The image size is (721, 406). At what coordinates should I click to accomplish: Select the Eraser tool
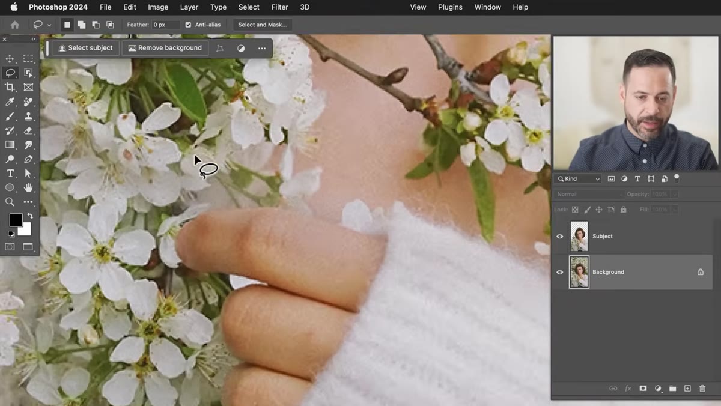(x=28, y=130)
